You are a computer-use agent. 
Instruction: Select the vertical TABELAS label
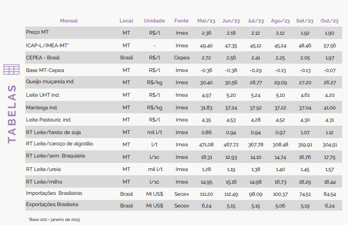[12, 114]
